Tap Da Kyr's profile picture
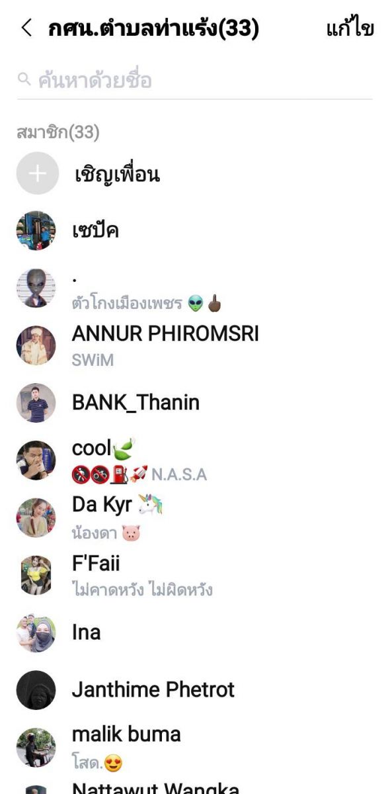 coord(36,517)
